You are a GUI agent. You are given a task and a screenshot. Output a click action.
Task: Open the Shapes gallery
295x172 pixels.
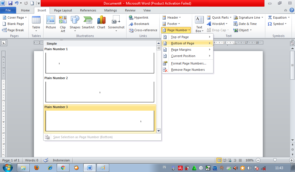pyautogui.click(x=75, y=23)
